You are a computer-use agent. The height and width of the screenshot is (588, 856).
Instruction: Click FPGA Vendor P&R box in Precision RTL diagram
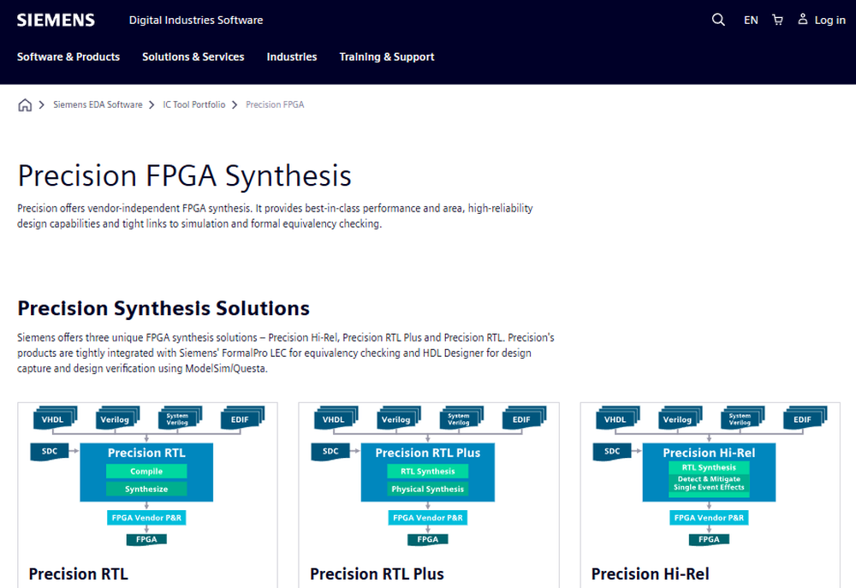[146, 518]
